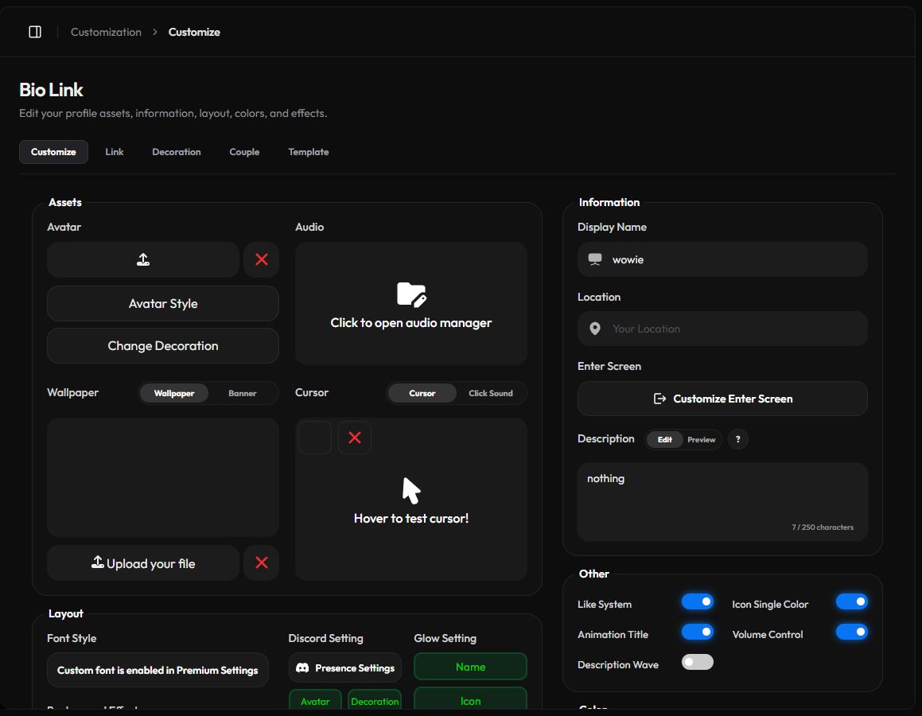Disable Animation Title switch

[698, 632]
